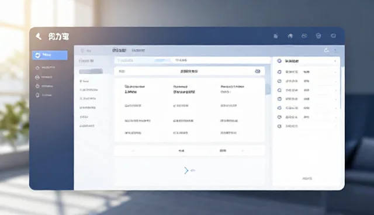This screenshot has height=215, width=374.
Task: Click the header icon between home and shield
Action: click(x=304, y=36)
